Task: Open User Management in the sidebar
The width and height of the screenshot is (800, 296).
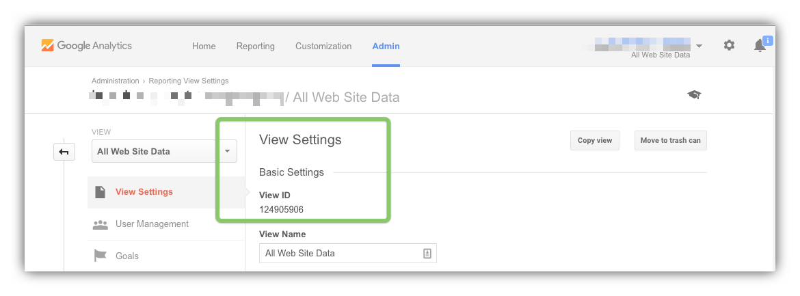Action: 152,224
